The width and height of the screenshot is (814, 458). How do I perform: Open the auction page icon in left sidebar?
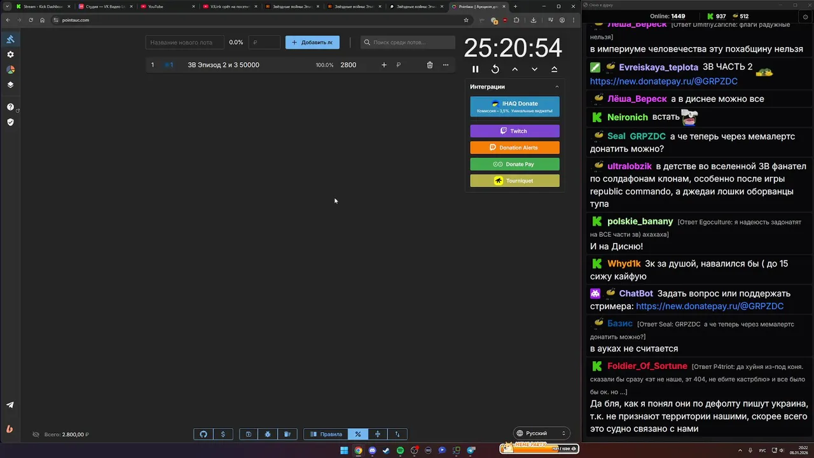pos(10,39)
